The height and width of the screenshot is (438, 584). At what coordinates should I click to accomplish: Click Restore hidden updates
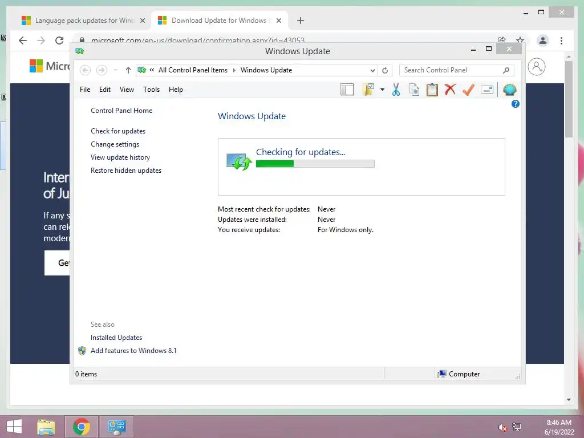pyautogui.click(x=126, y=170)
